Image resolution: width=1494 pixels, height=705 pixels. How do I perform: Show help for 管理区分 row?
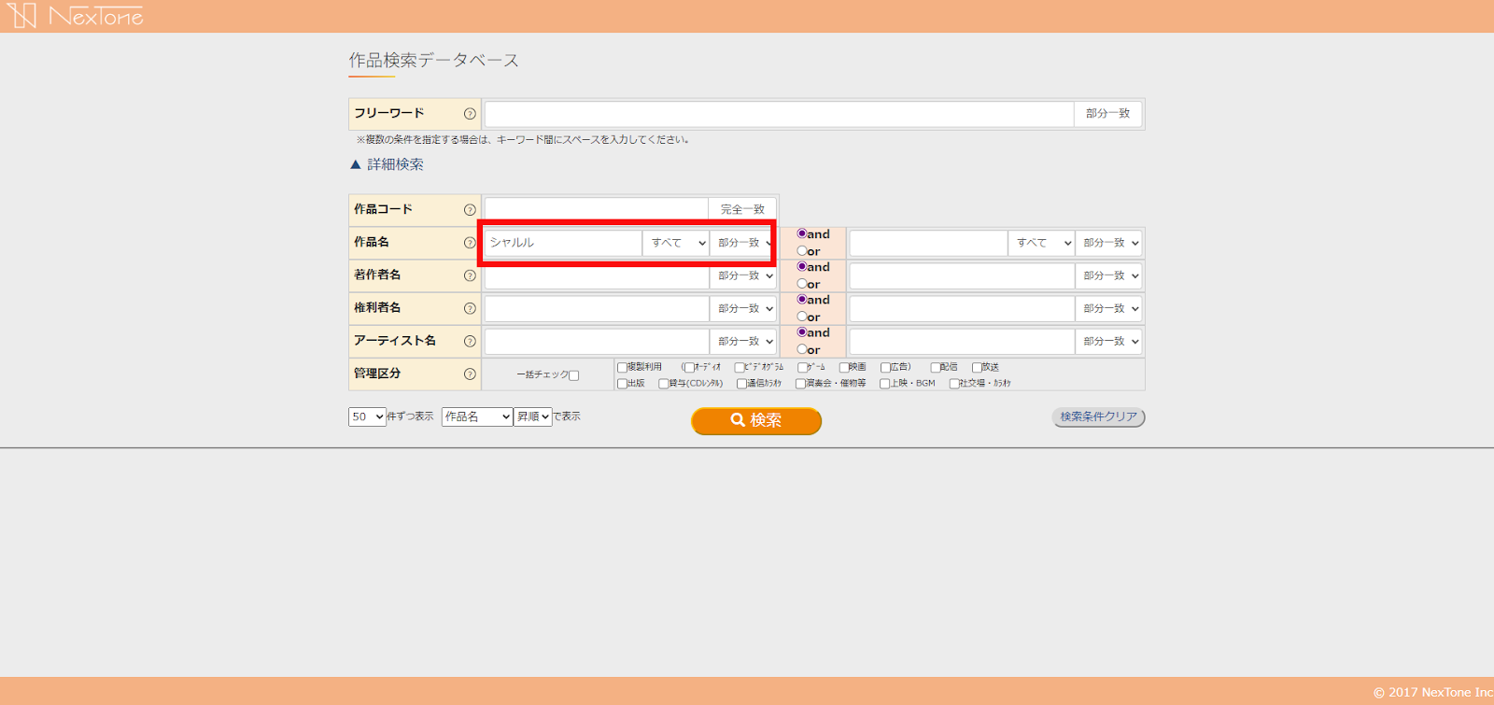tap(470, 374)
